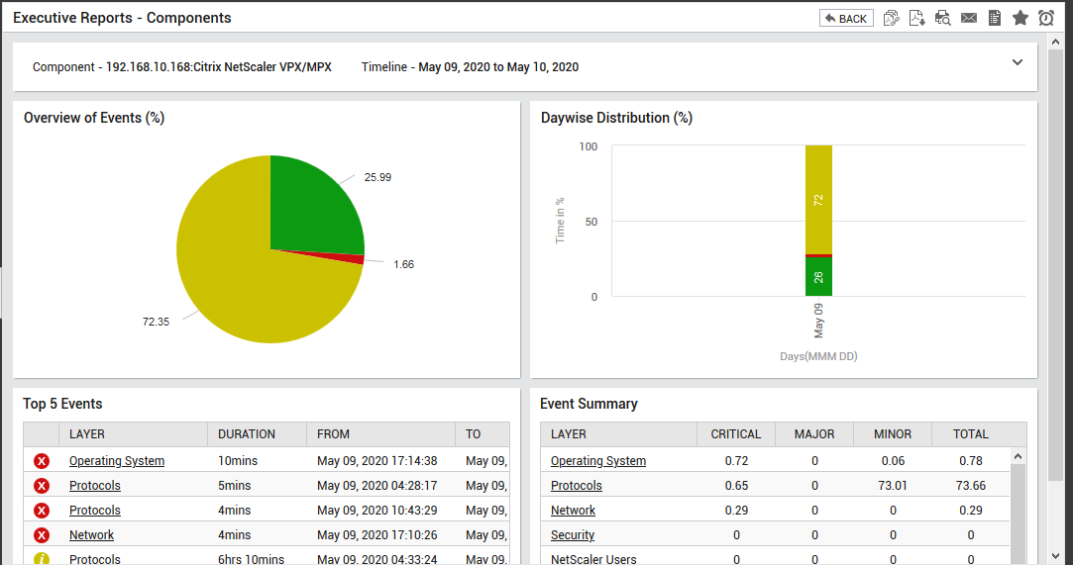Screen dimensions: 1073x565
Task: Click the 73.66 total value for Protocols
Action: (x=970, y=486)
